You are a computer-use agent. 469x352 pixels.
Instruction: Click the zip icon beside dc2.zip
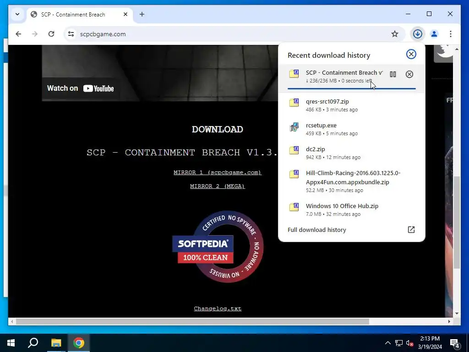[x=294, y=150]
